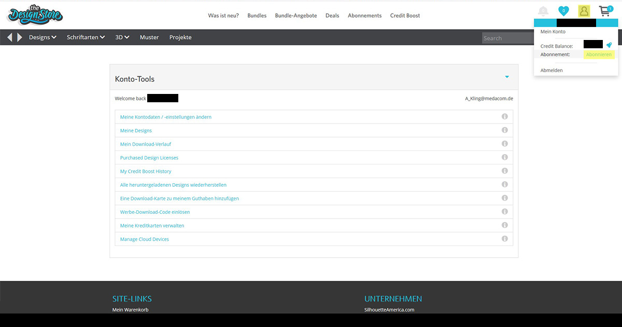Show info for Manage Cloud Devices row

[504, 239]
